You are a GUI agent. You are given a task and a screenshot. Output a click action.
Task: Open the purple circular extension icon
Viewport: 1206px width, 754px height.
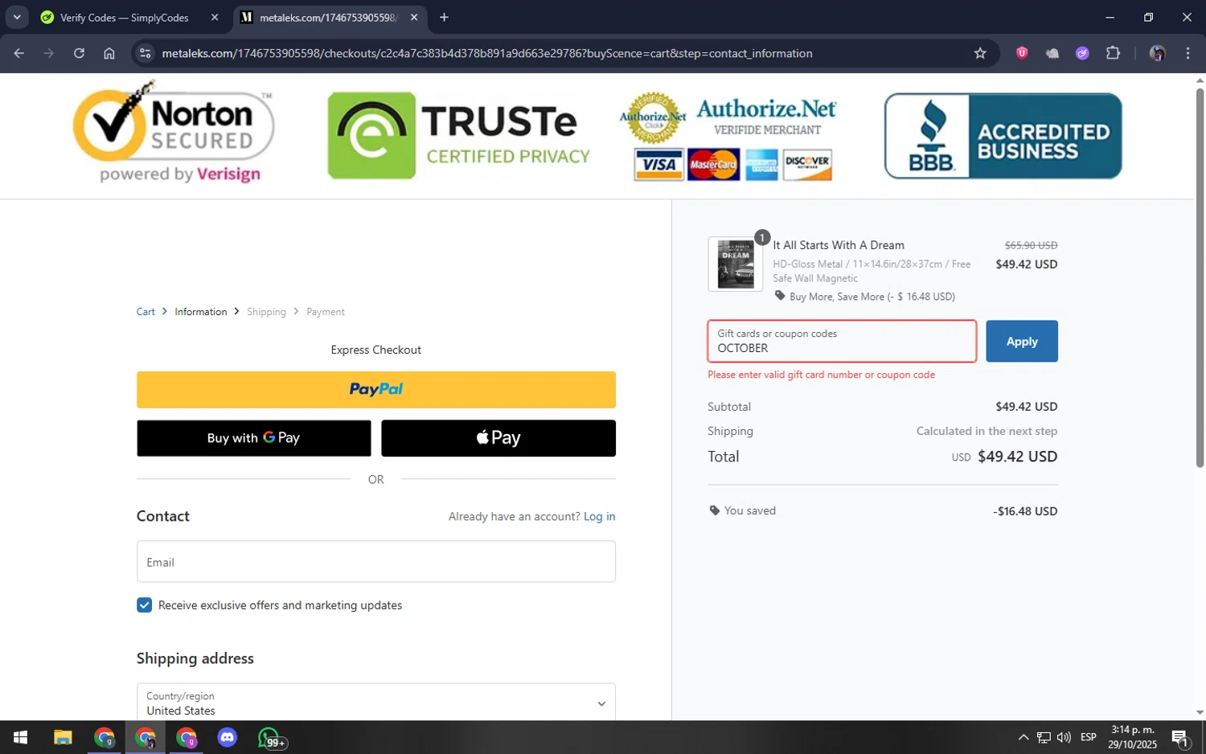1082,53
